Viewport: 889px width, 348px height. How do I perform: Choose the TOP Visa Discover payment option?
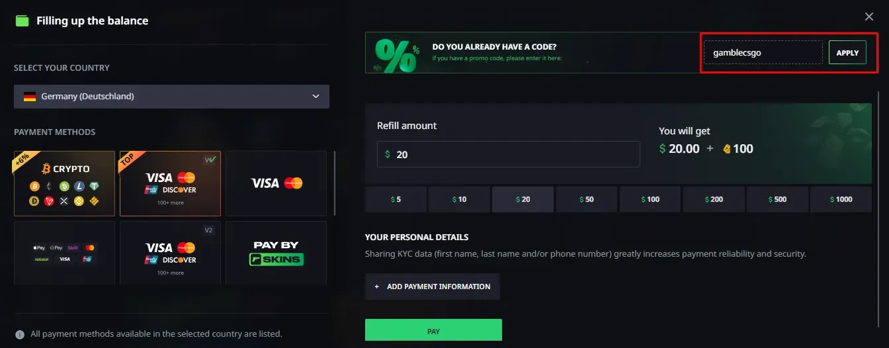coord(170,183)
